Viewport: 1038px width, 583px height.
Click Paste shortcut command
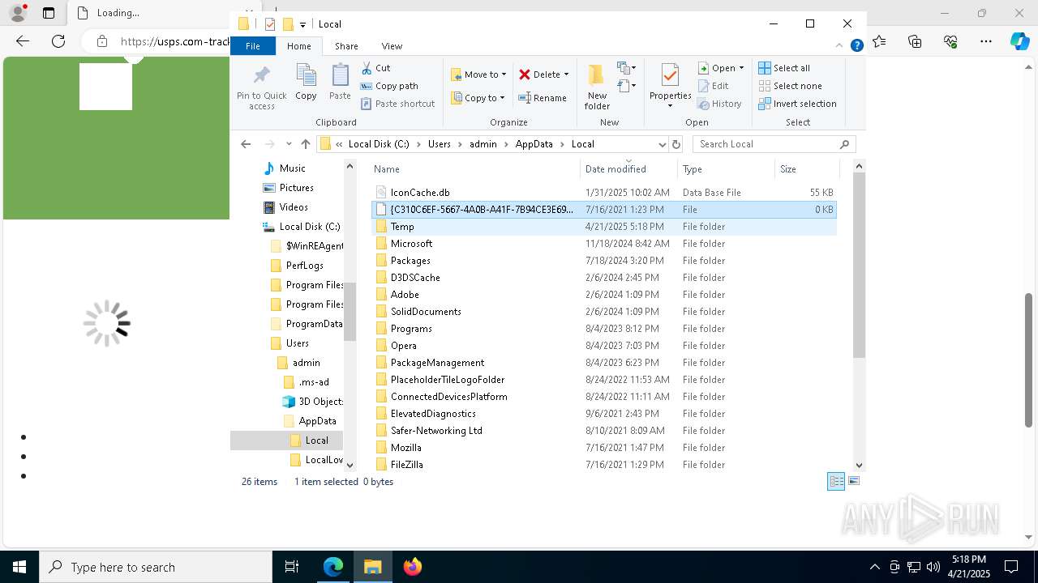click(398, 104)
